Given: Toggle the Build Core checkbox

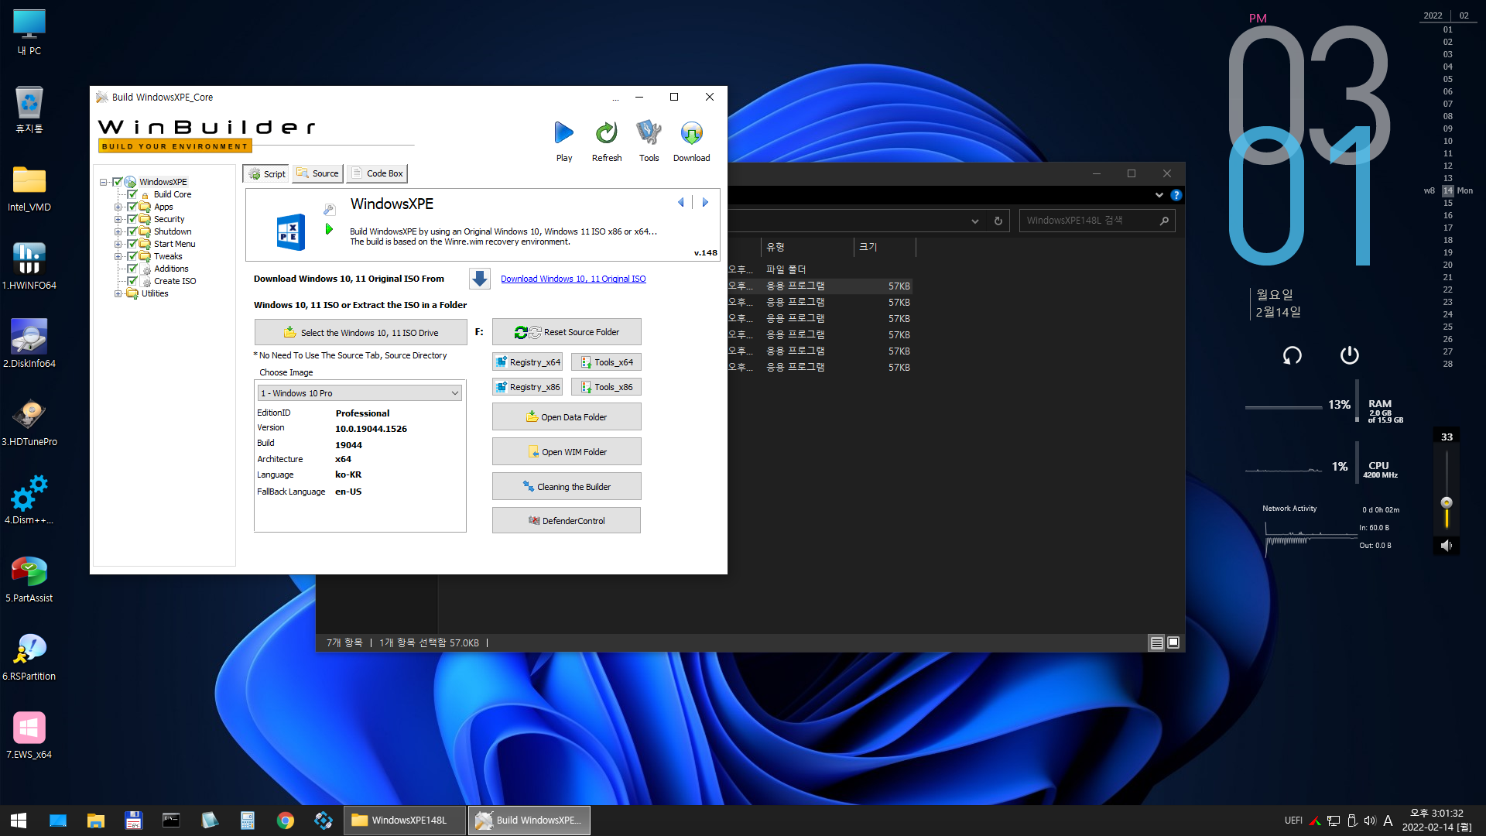Looking at the screenshot, I should coord(132,194).
